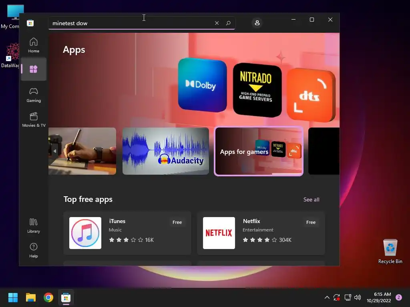
Task: Minimize the Microsoft Store window
Action: click(x=293, y=20)
